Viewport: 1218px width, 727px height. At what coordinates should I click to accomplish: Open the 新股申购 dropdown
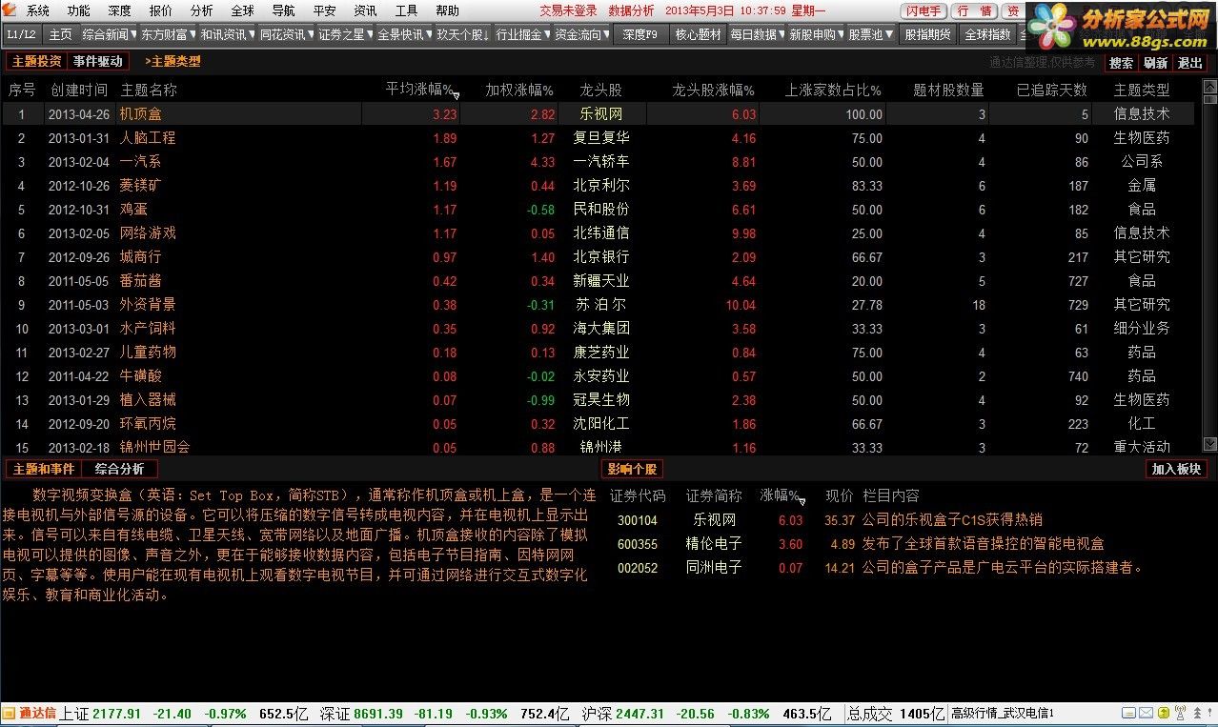point(817,34)
